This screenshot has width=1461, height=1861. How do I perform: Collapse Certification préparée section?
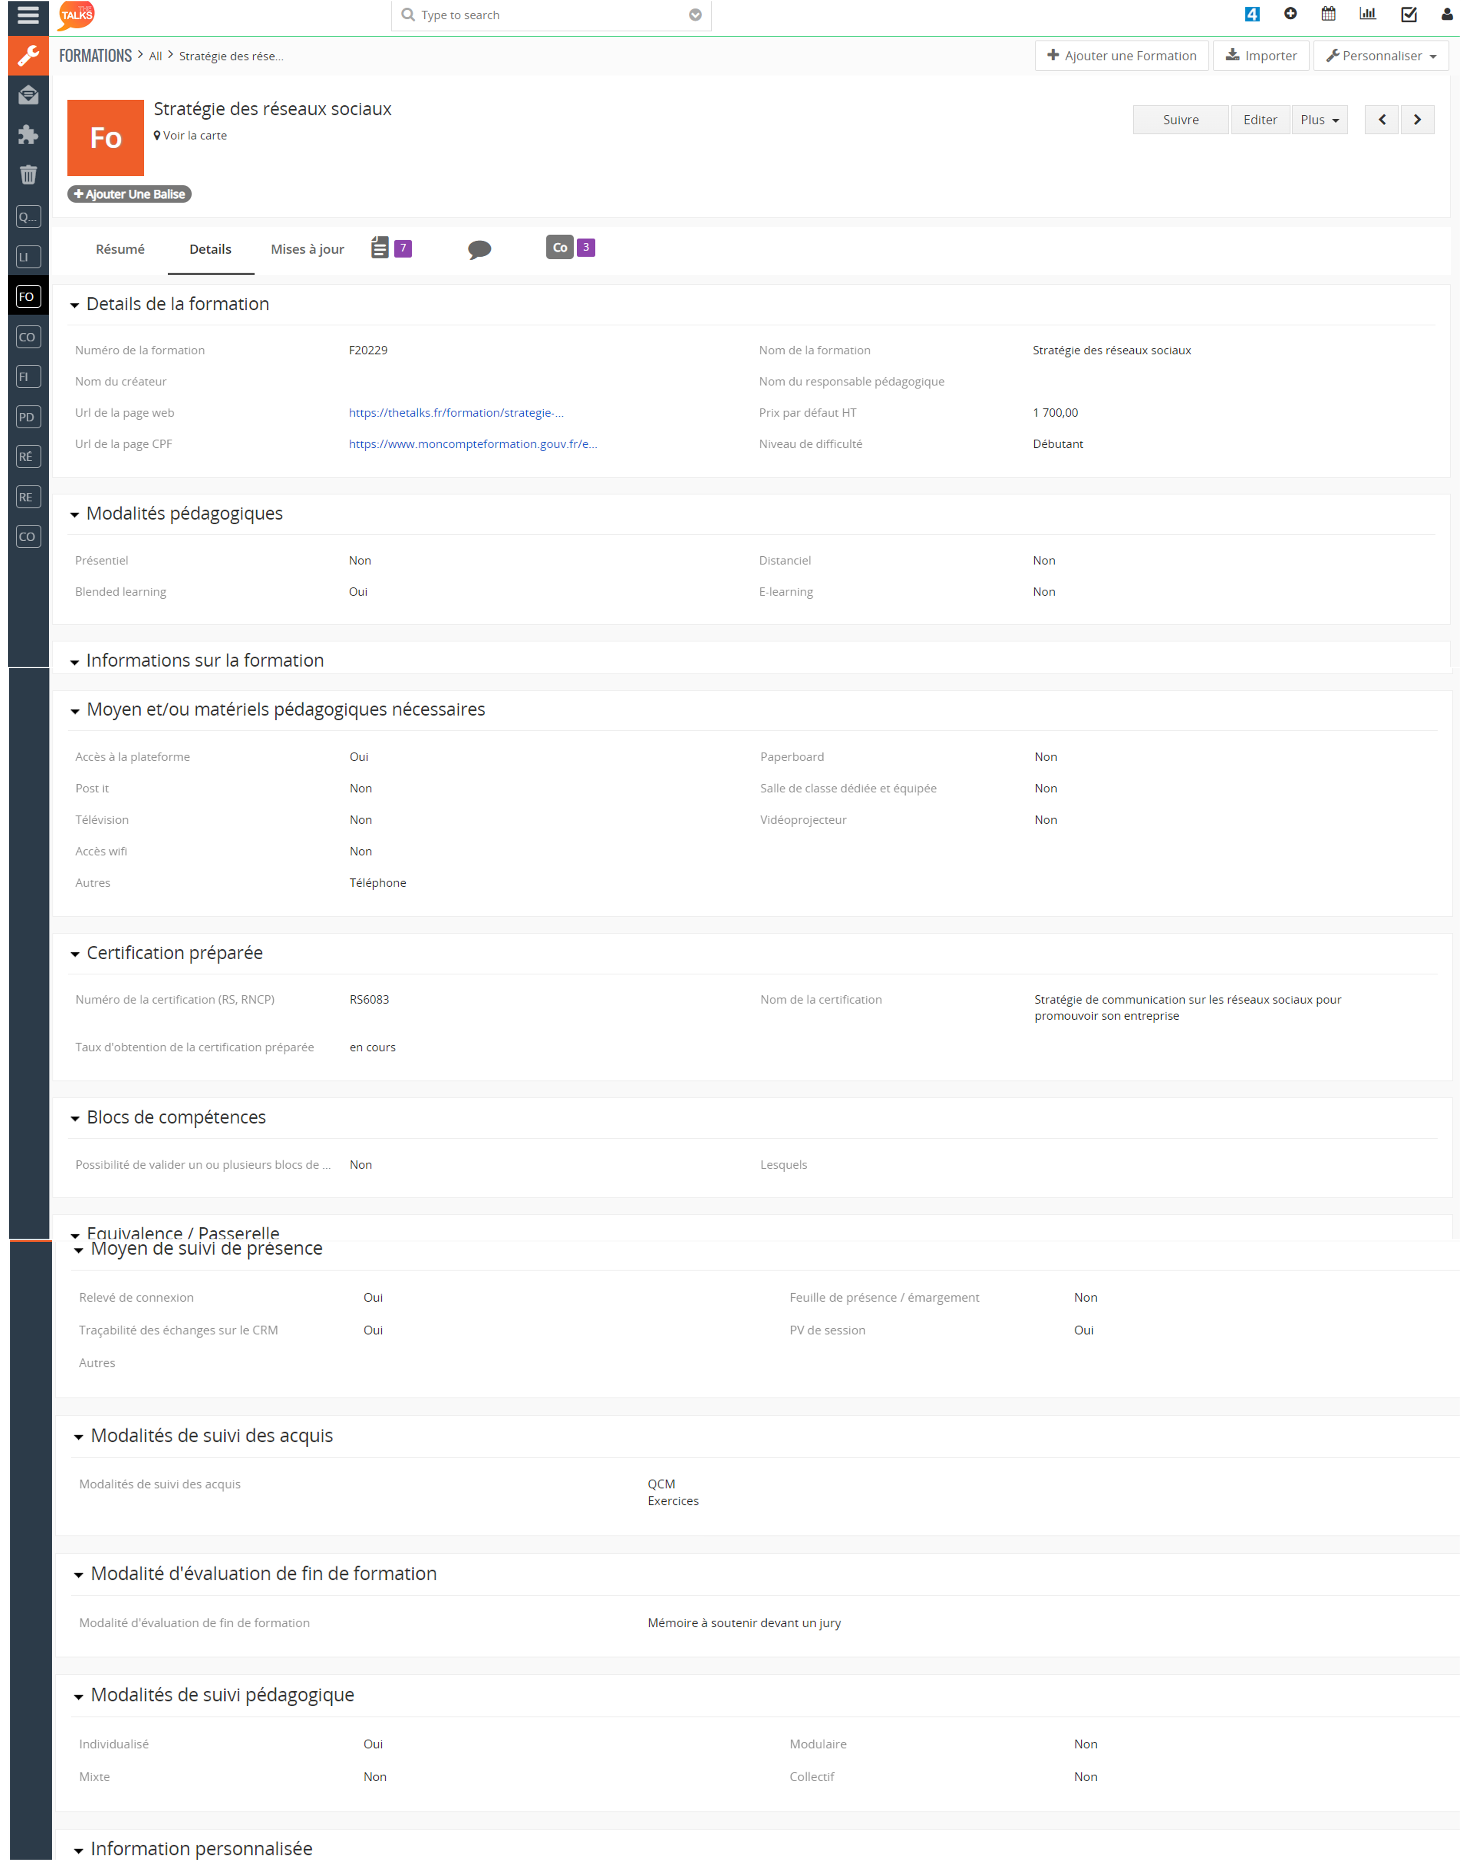[75, 954]
